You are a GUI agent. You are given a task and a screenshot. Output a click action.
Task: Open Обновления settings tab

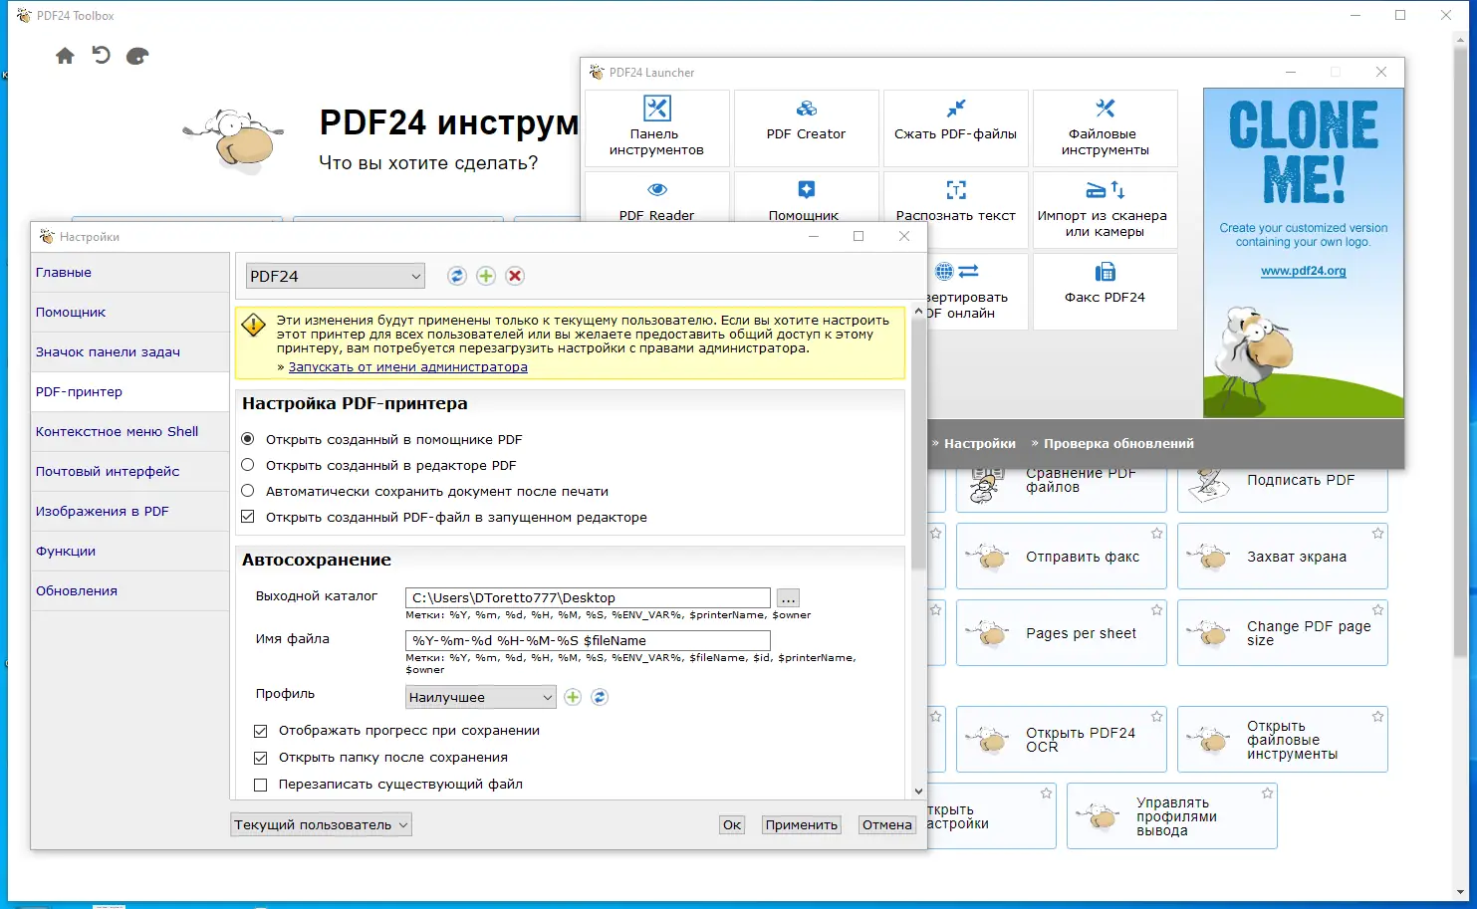130,590
